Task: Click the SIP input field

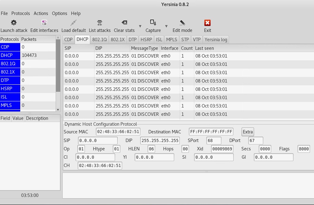Action: click(97, 140)
